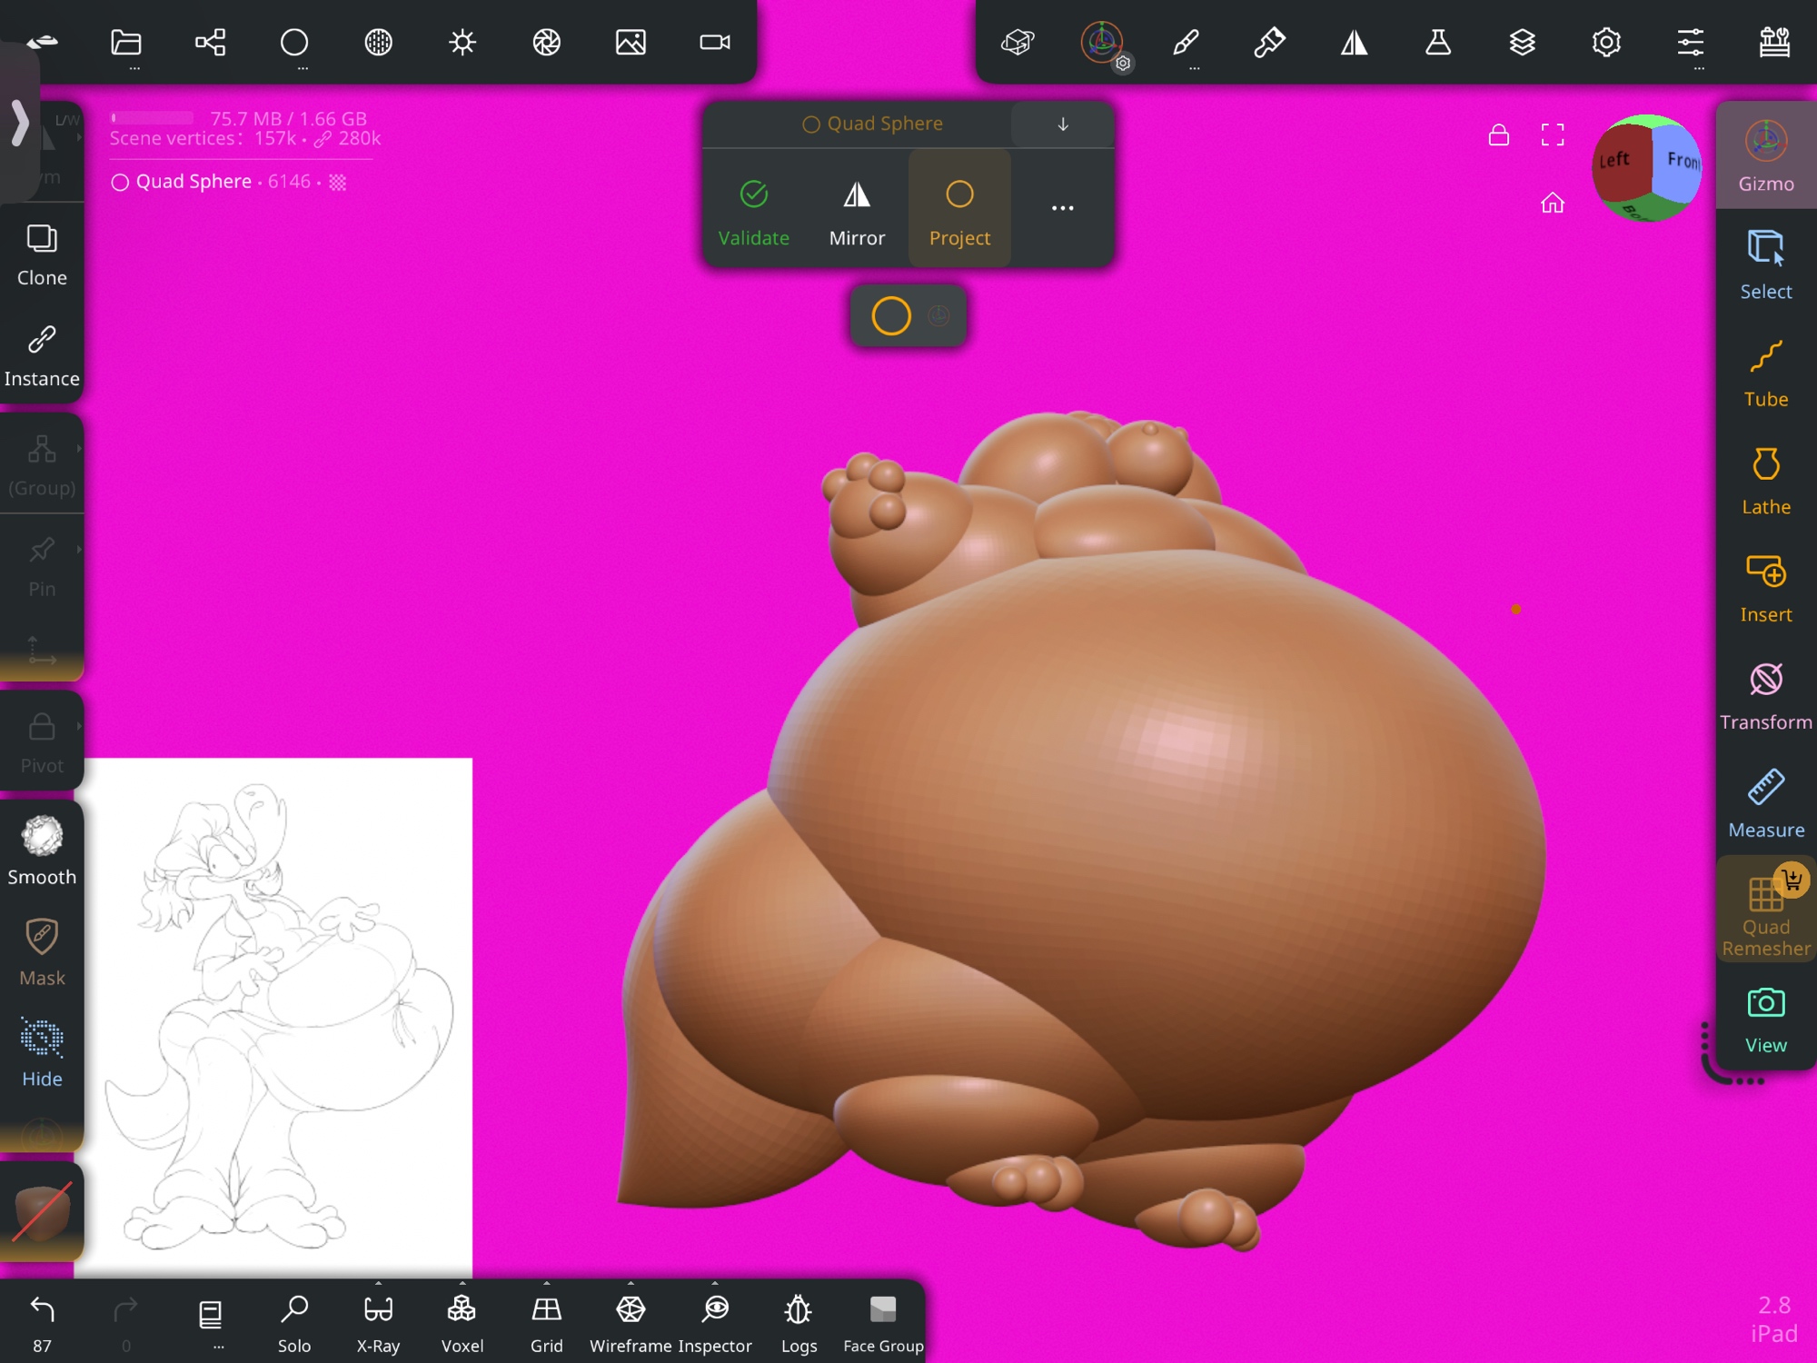This screenshot has width=1817, height=1363.
Task: Select the Tube tool
Action: tap(1765, 373)
